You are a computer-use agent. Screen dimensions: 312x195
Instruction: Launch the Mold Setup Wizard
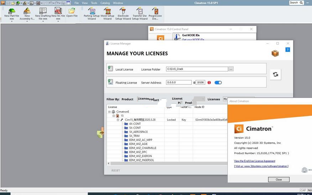(108, 13)
